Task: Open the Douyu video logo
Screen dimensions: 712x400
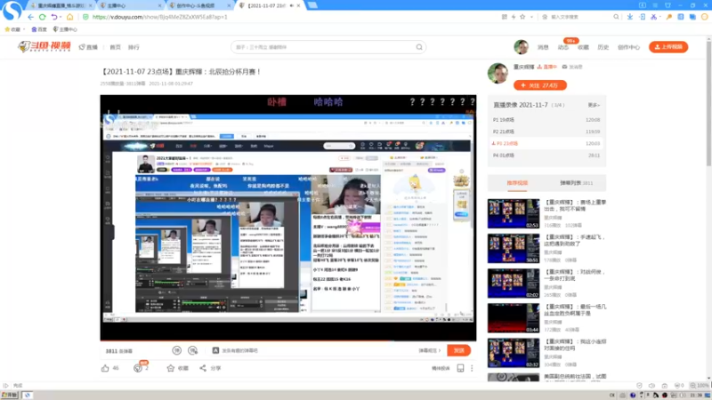Action: coord(44,46)
